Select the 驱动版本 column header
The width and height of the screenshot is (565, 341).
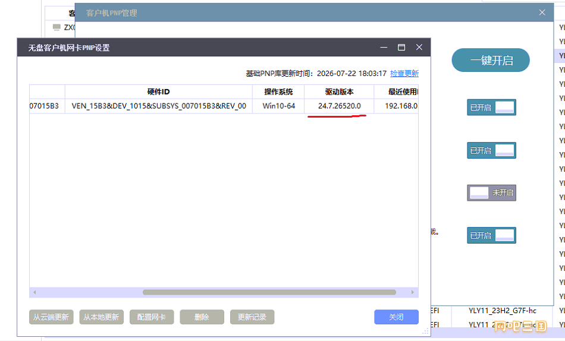click(x=339, y=92)
